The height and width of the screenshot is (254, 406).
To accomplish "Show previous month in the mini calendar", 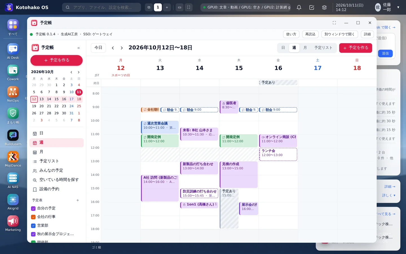I will 71,72.
